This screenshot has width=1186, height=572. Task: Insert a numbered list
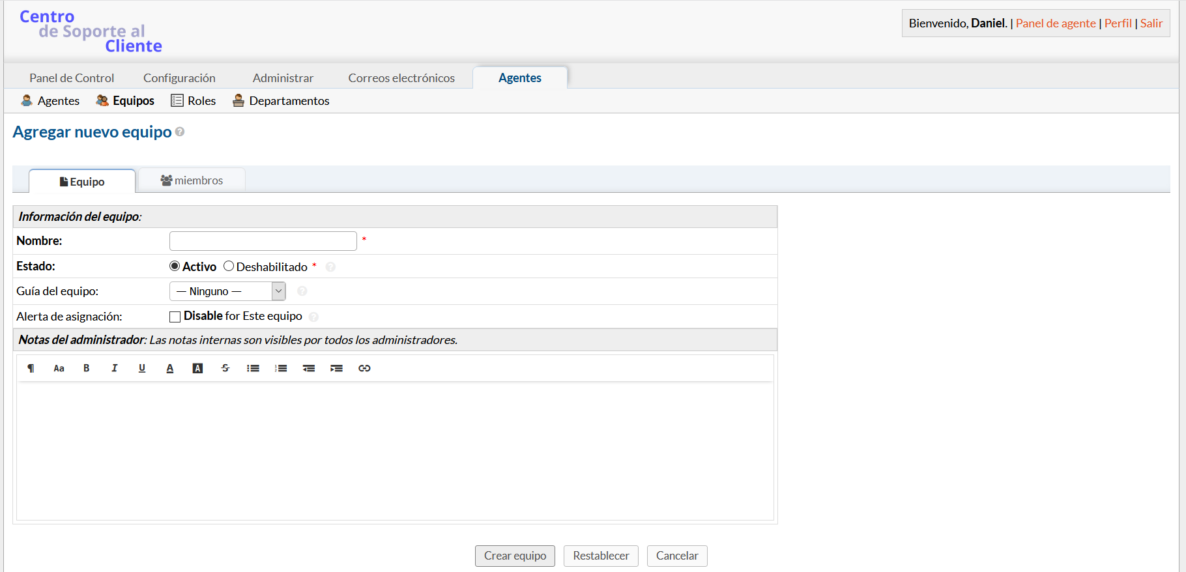click(x=281, y=368)
